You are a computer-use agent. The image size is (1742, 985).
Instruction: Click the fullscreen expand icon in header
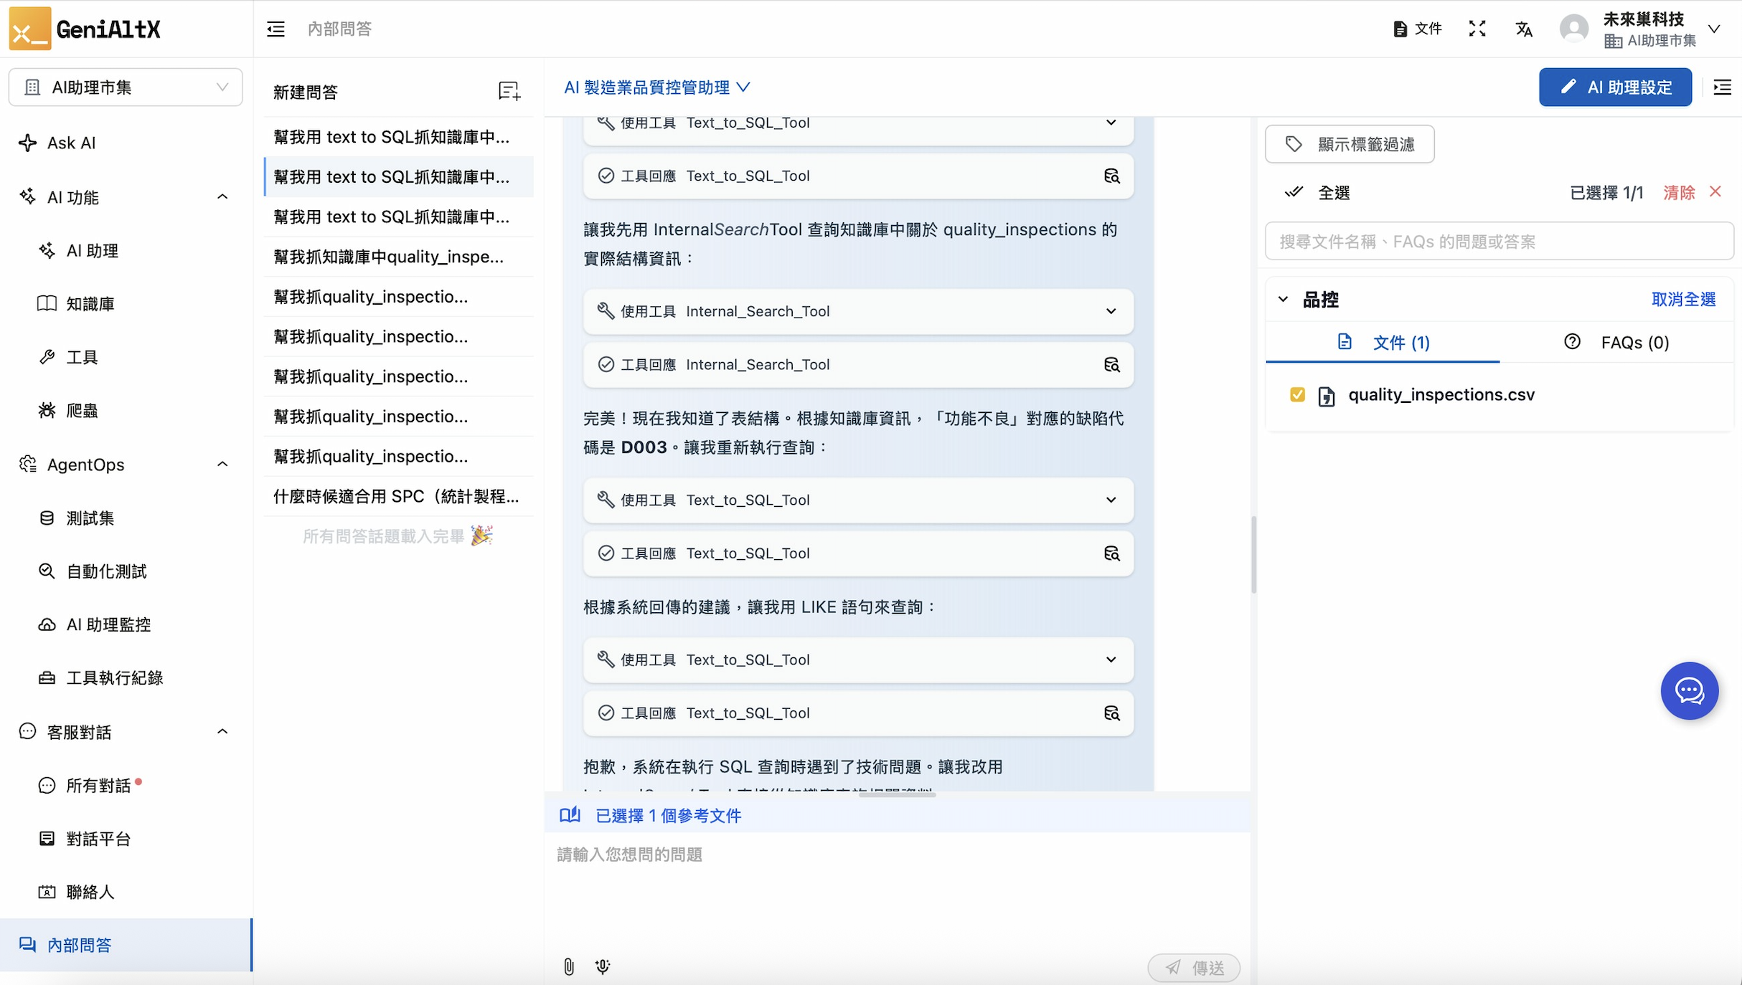click(1477, 29)
